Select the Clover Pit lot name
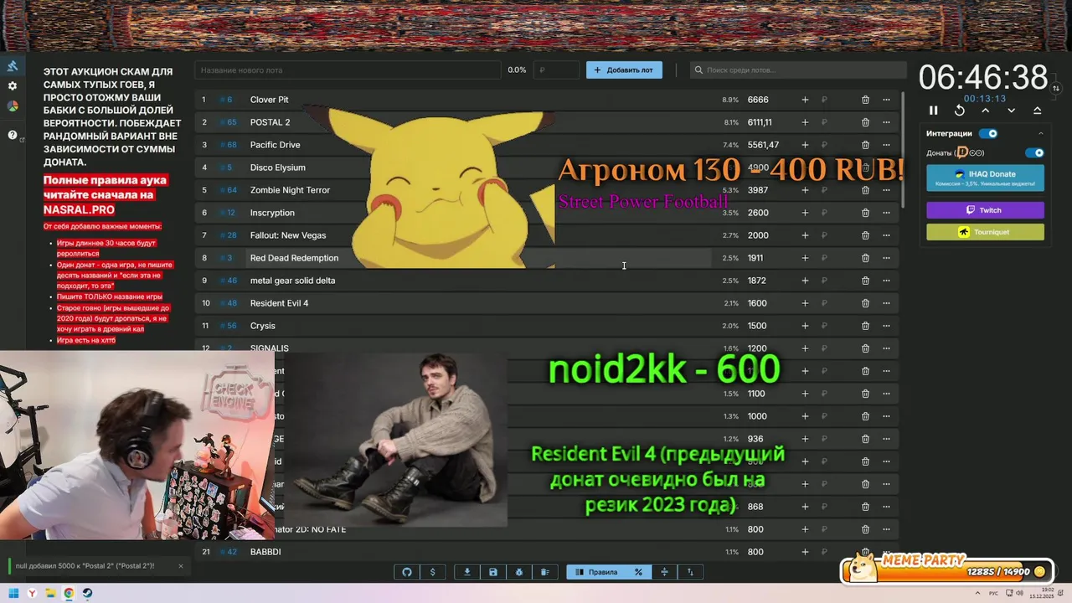The image size is (1072, 603). pos(269,100)
